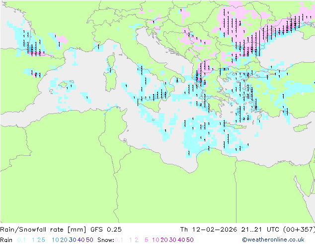
Task: Select the 'Rain/Snowfall rate [mm]' title text
Action: pos(43,230)
